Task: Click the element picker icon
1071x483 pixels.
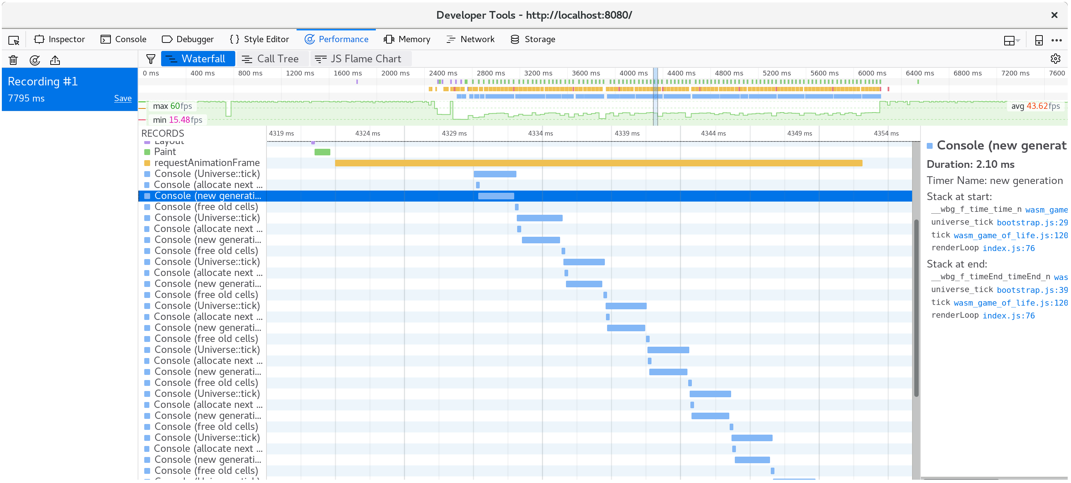Action: pos(14,40)
